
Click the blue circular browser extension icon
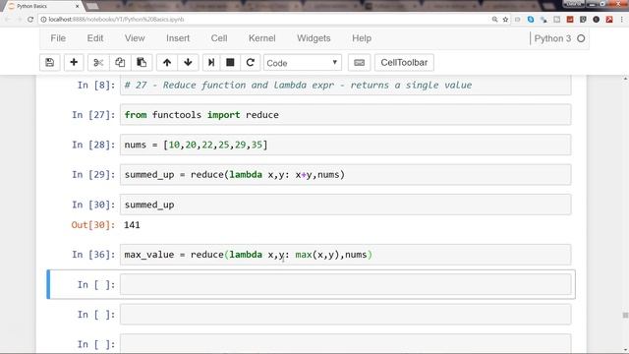pos(531,20)
